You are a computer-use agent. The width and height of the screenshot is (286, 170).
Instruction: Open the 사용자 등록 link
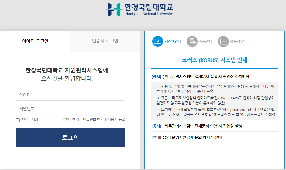click(x=116, y=119)
